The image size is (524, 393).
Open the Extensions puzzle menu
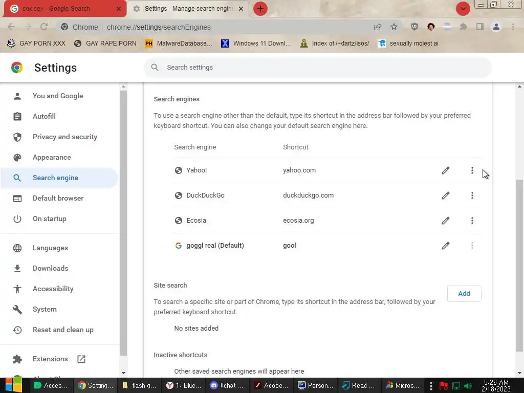(463, 27)
